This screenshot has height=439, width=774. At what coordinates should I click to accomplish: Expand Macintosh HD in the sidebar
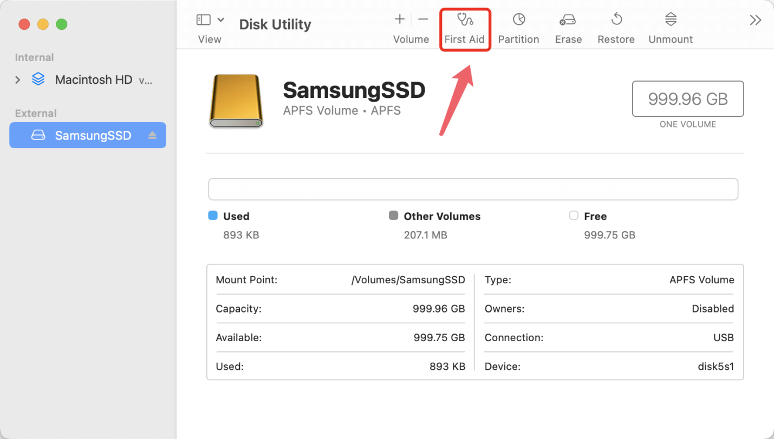point(17,79)
